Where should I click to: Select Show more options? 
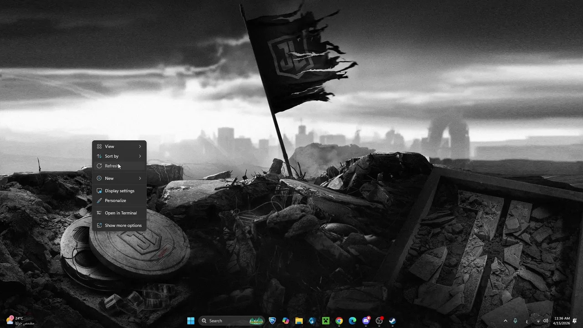119,225
